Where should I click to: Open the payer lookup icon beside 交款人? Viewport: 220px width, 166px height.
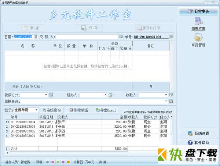(x=121, y=37)
